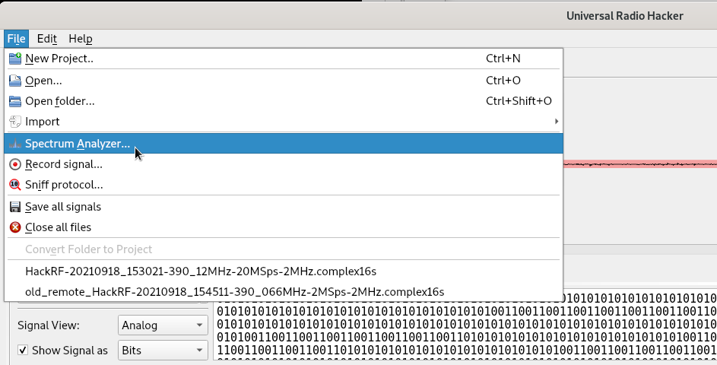The height and width of the screenshot is (365, 717).
Task: Choose Close all files
Action: pyautogui.click(x=284, y=227)
